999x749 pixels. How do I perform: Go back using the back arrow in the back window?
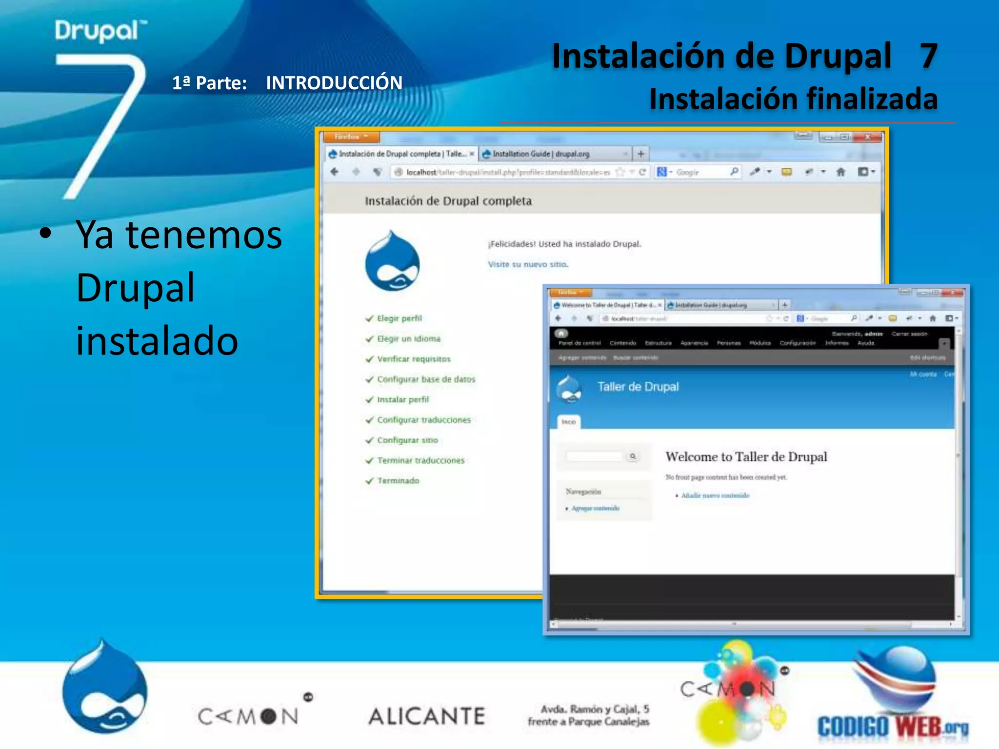[335, 172]
